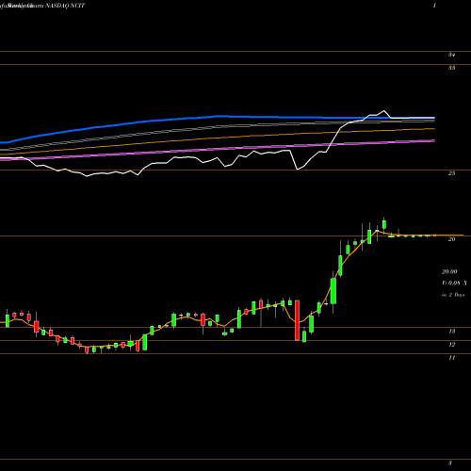Click the '25' price axis label
The image size is (471, 471).
451,173
